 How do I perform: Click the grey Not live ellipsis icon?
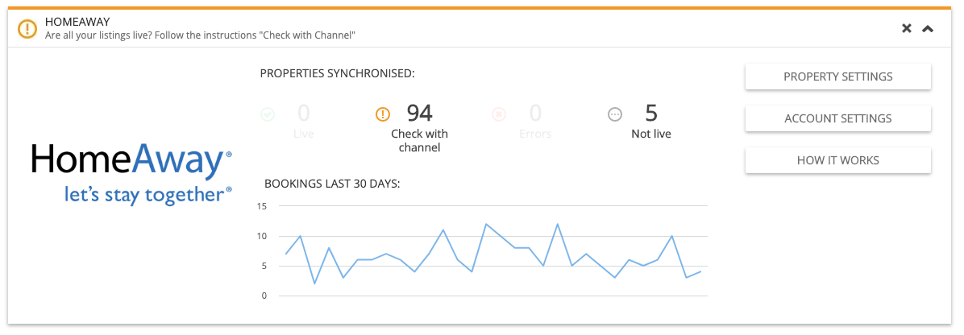pos(615,114)
